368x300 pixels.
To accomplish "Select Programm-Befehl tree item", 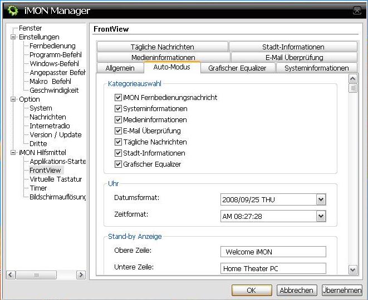I will [55, 55].
